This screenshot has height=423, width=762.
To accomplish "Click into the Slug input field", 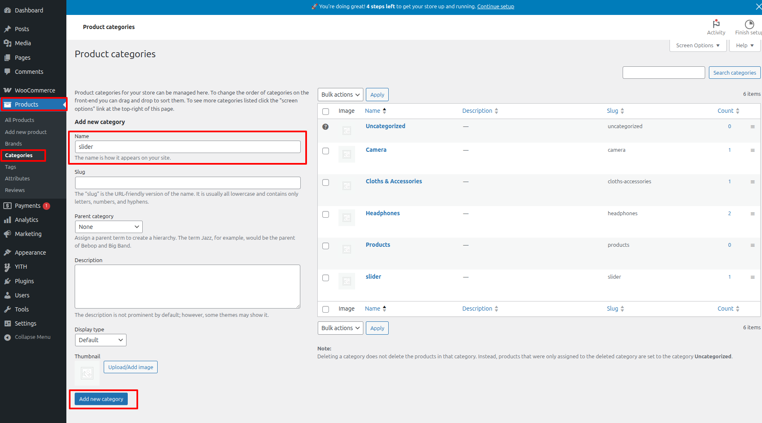I will (187, 183).
